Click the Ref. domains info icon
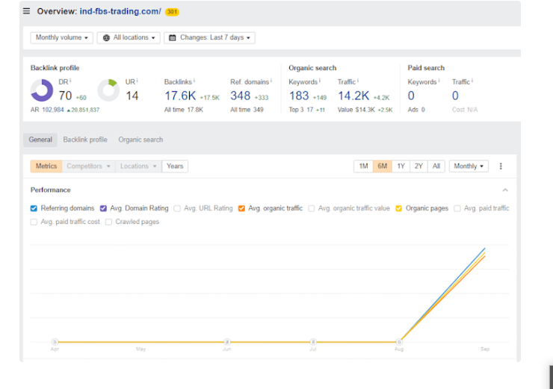 tap(271, 81)
